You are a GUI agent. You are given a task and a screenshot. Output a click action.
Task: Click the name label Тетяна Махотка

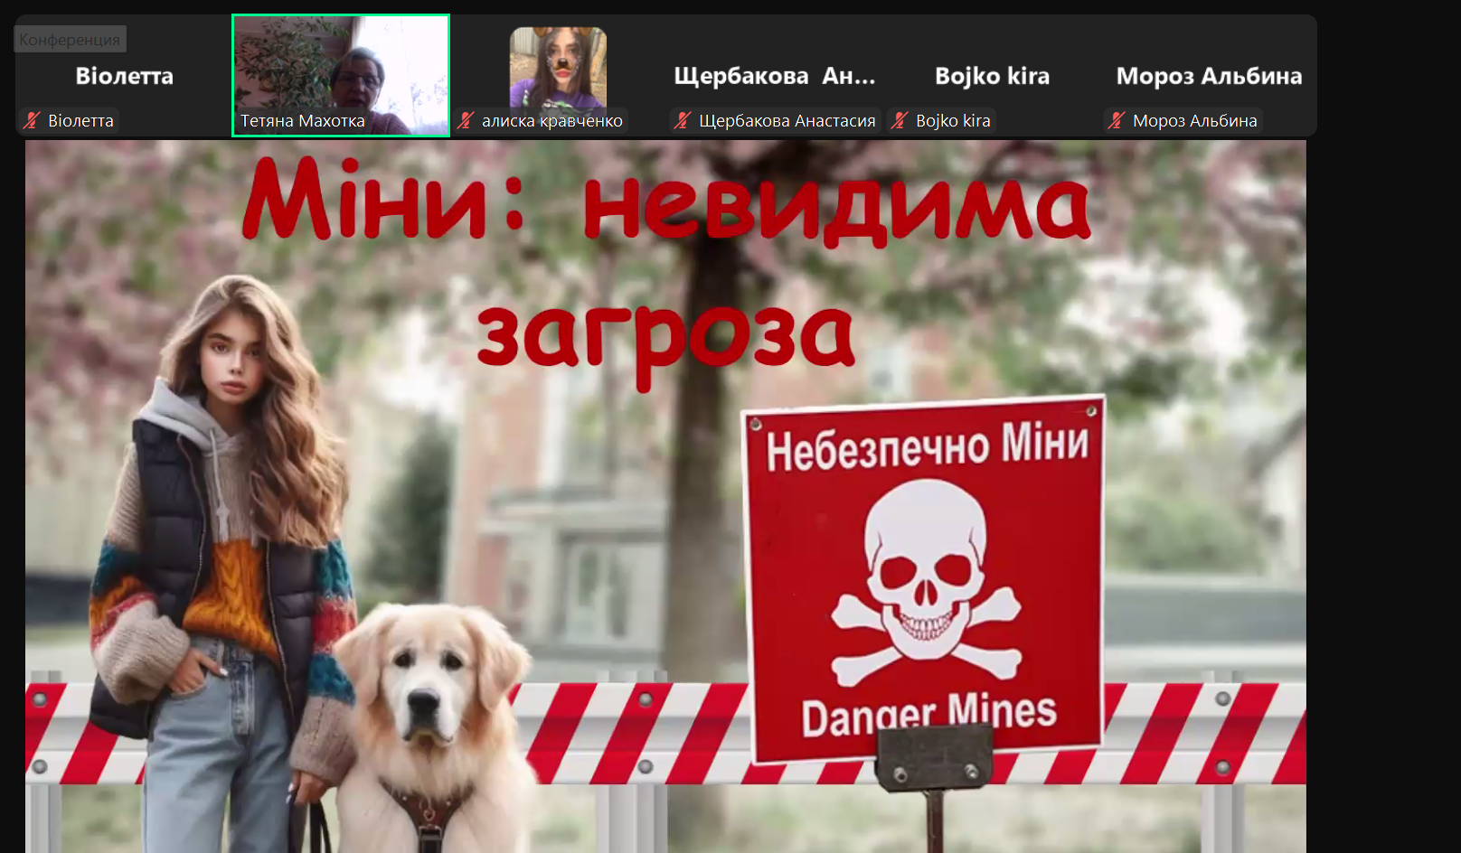(x=303, y=120)
